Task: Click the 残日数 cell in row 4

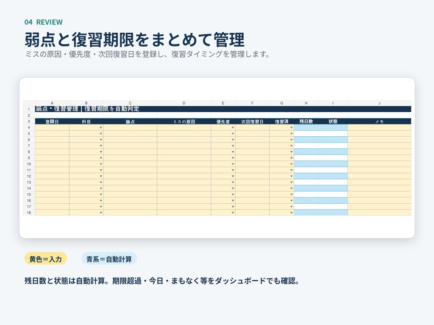Action: pos(306,127)
